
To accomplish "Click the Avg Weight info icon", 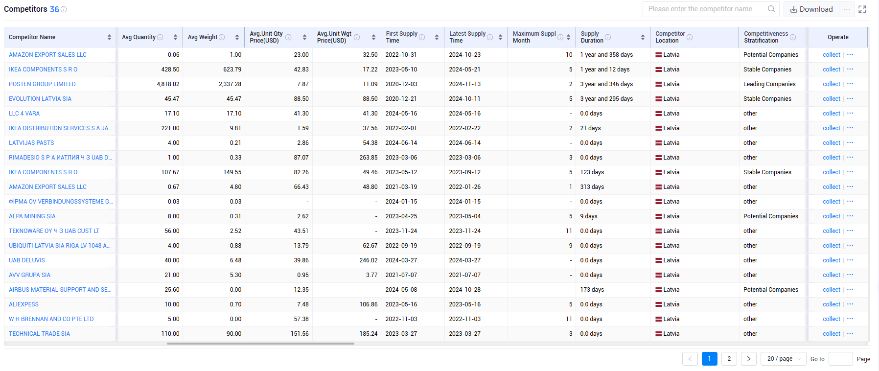I will [x=222, y=37].
